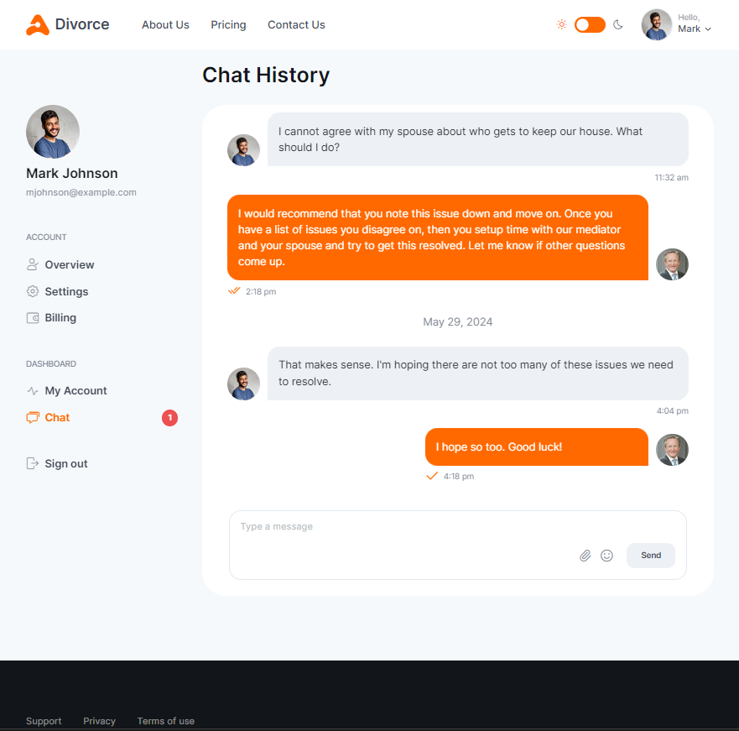This screenshot has height=731, width=739.
Task: Send the message with Send button
Action: 650,556
